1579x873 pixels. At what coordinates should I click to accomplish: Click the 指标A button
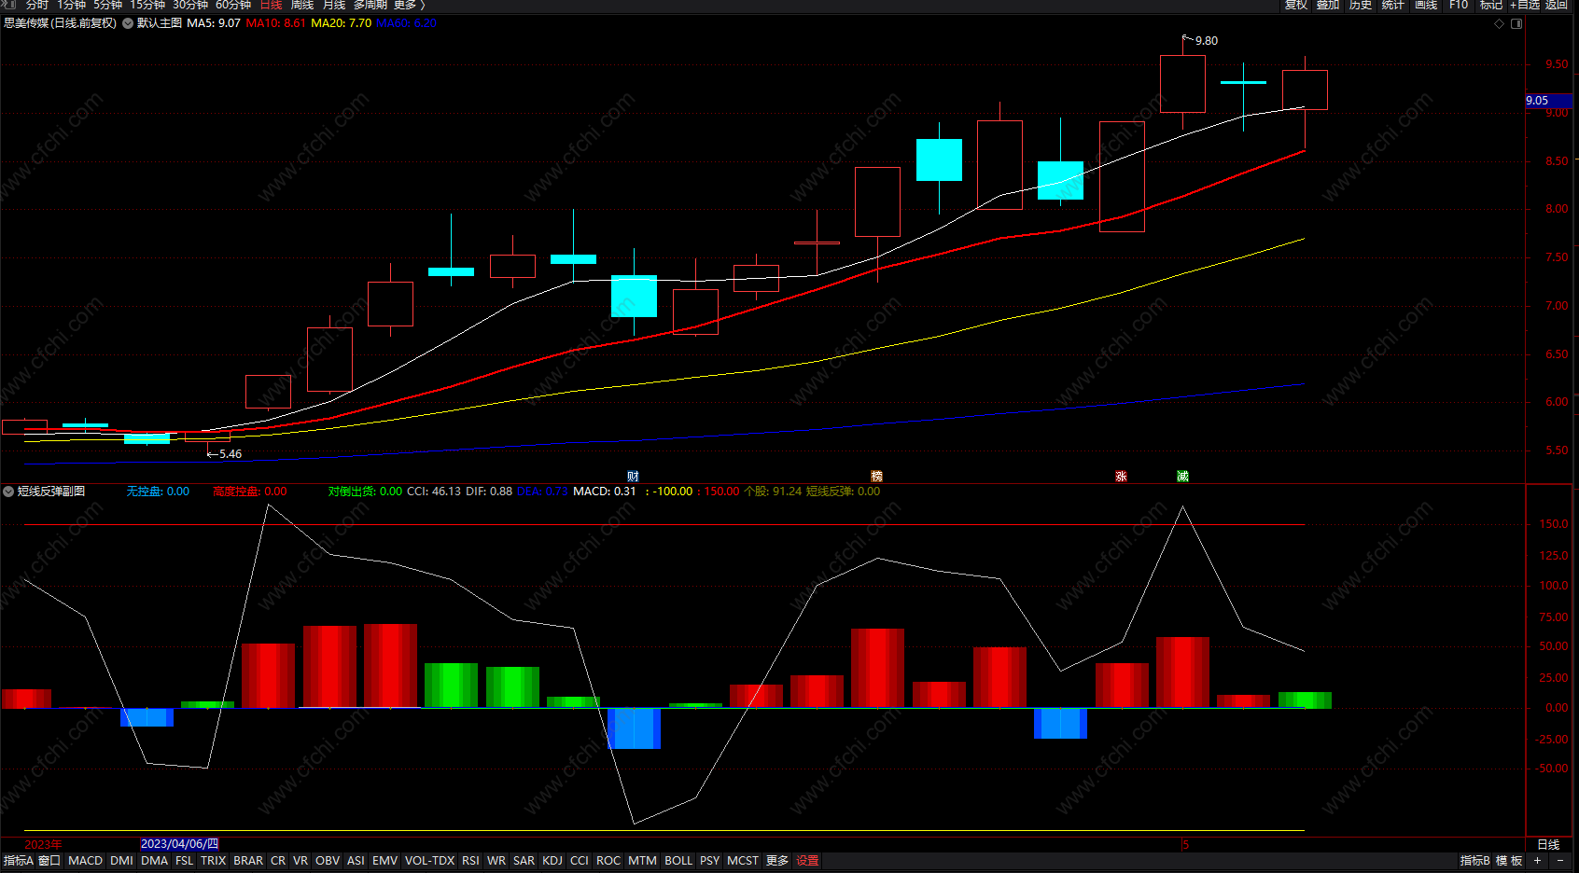click(18, 861)
